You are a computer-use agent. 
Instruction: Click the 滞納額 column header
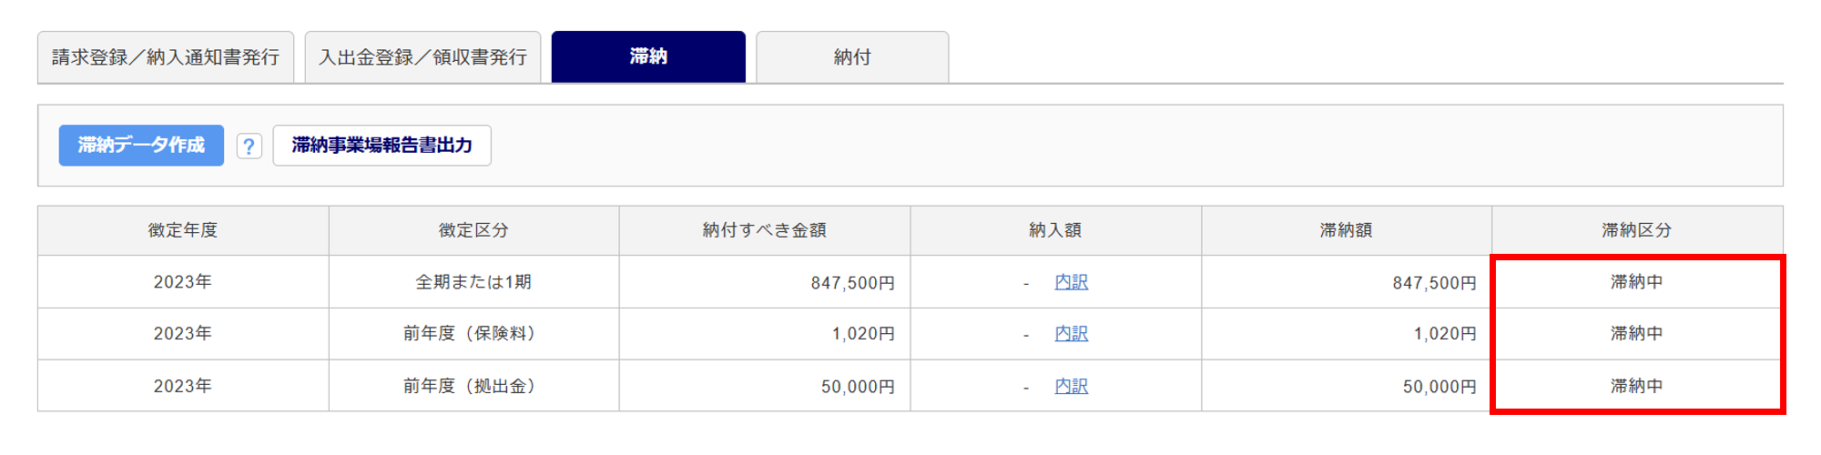(1346, 230)
